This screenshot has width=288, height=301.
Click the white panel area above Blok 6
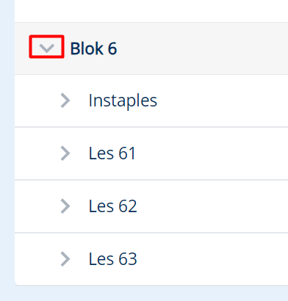151,11
